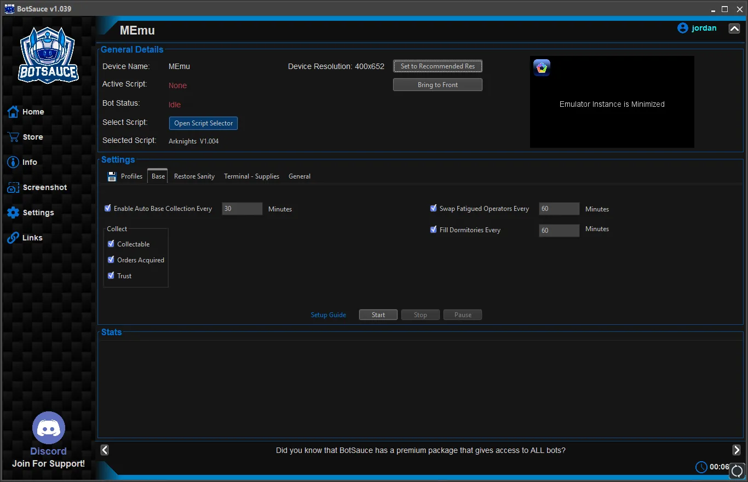Toggle the Orders Acquired checkbox
Image resolution: width=748 pixels, height=482 pixels.
111,260
